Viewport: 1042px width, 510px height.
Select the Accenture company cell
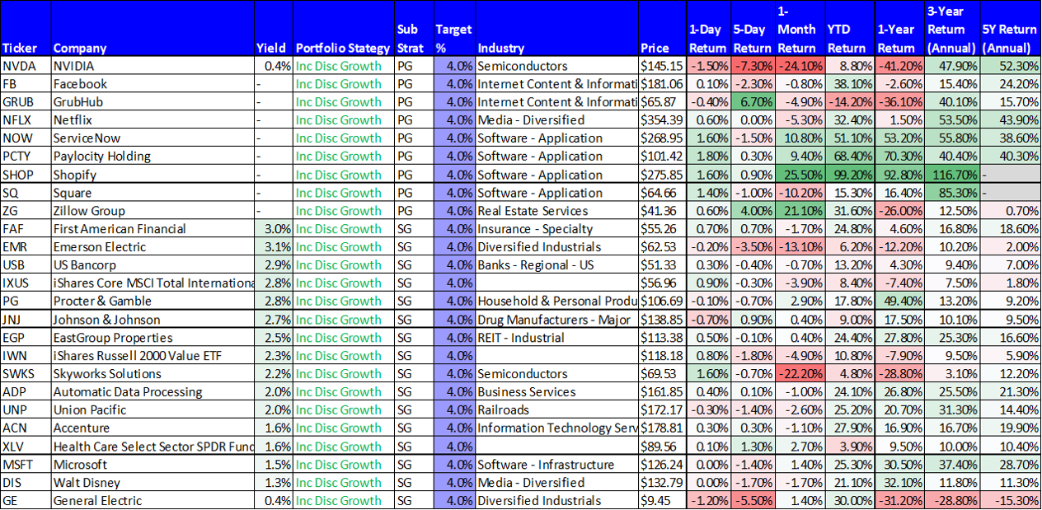tap(153, 428)
